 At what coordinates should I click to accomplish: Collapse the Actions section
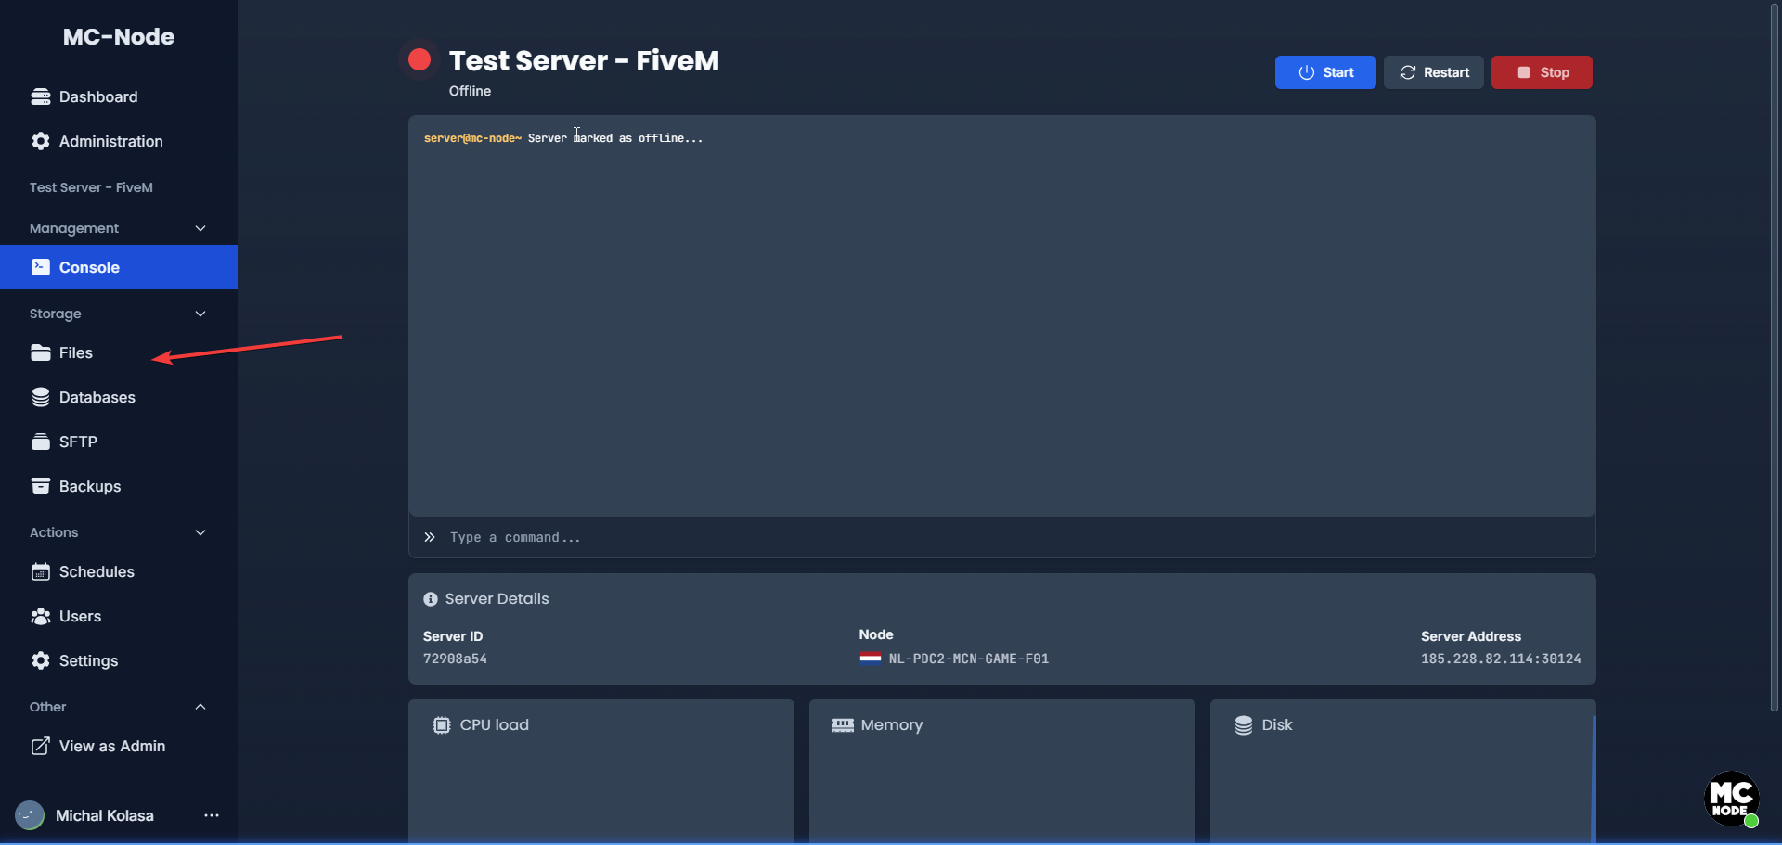click(200, 532)
